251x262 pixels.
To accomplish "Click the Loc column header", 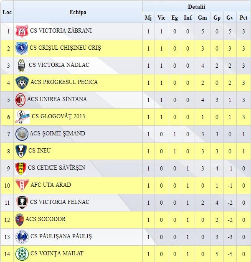I will point(7,12).
